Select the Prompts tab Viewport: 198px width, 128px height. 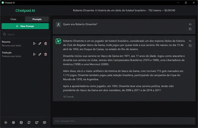(37, 19)
